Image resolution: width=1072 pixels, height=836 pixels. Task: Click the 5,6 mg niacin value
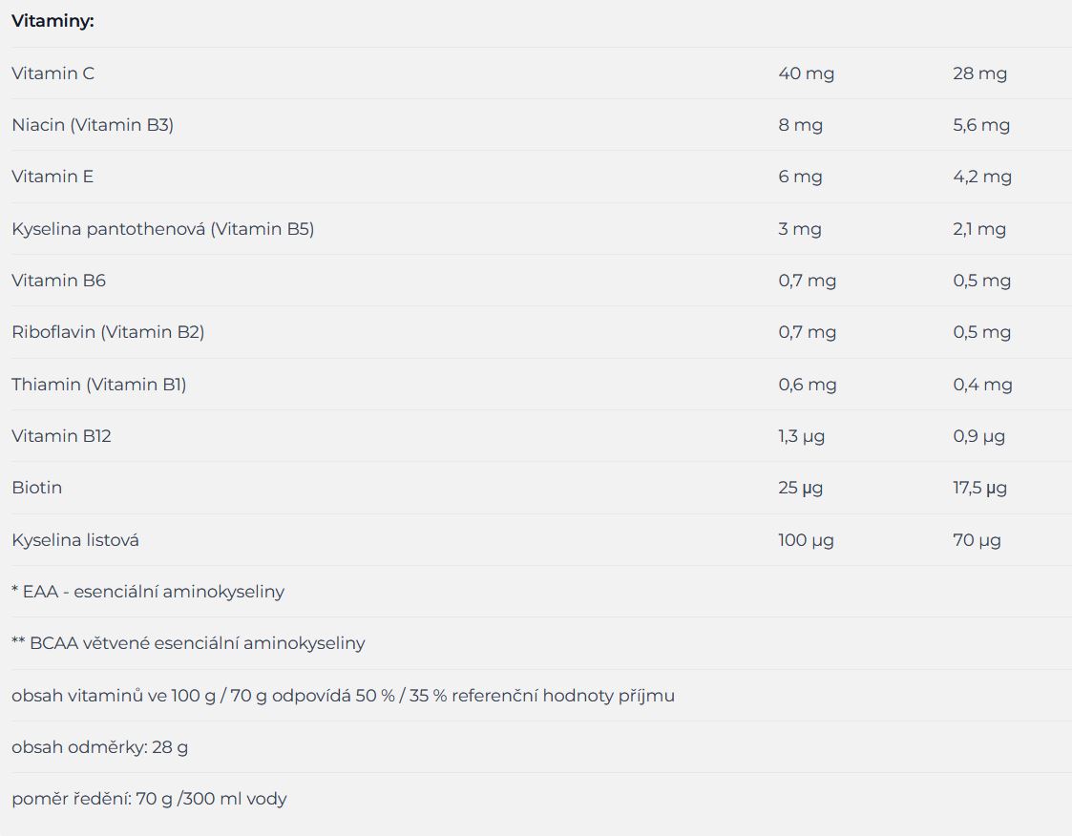coord(981,125)
